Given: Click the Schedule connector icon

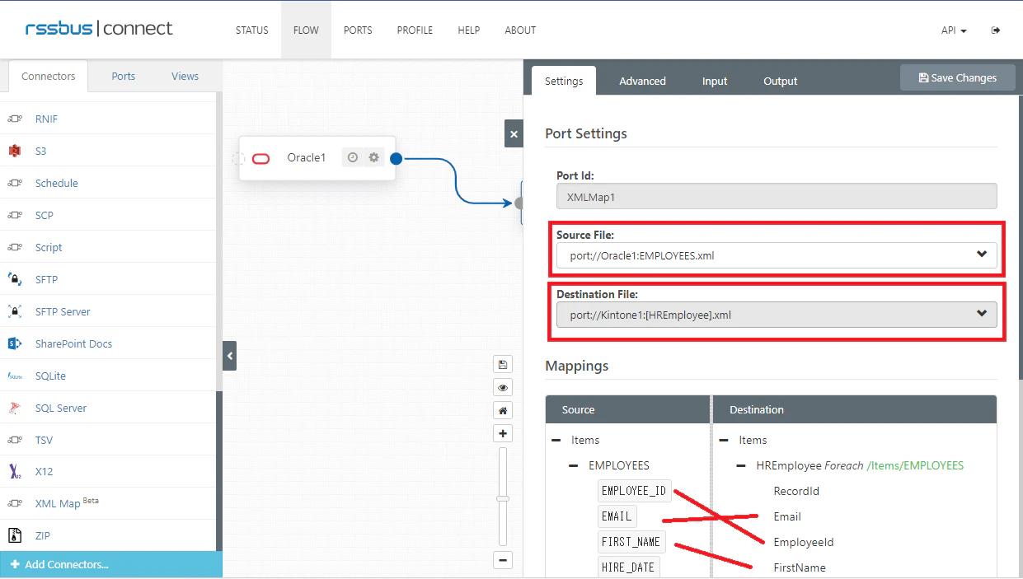Looking at the screenshot, I should [x=15, y=184].
